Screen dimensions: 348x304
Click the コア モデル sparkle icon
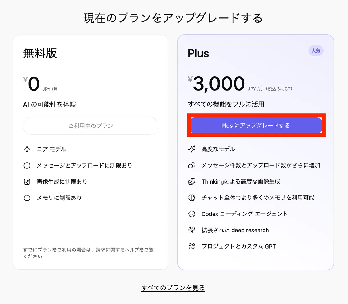tap(27, 149)
